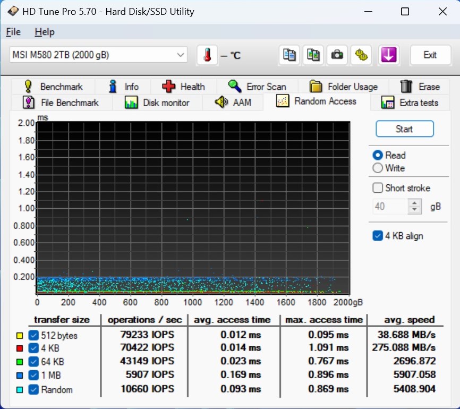Viewport: 460px width, 409px height.
Task: Click the Exit button
Action: pos(430,55)
